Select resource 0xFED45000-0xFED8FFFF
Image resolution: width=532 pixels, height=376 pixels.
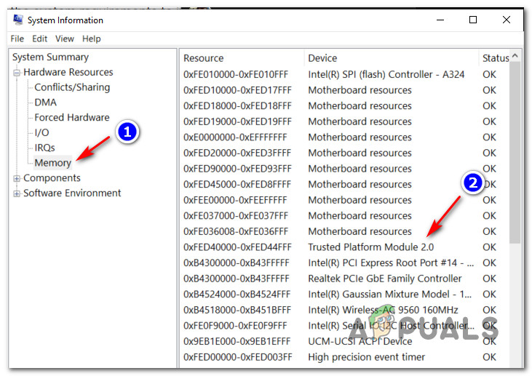(x=237, y=185)
